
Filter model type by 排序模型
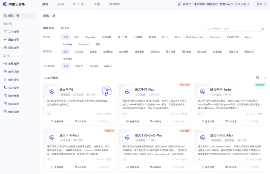[x=68, y=59]
